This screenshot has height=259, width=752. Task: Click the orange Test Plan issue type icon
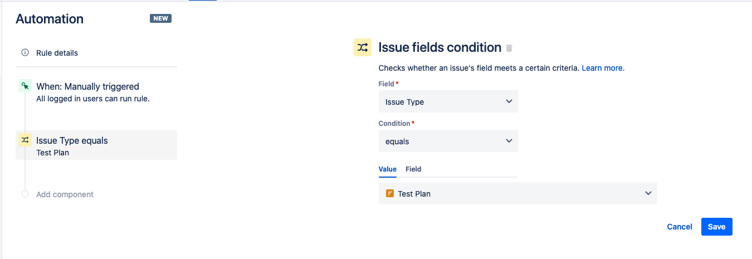[x=390, y=194]
